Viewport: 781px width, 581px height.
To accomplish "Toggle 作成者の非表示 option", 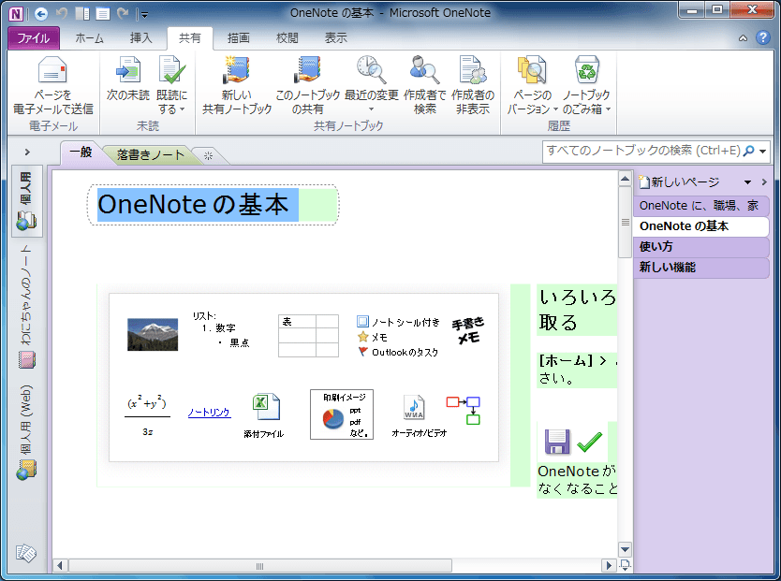I will click(x=473, y=85).
